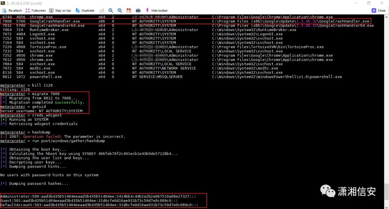The width and height of the screenshot is (389, 209).
Task: Minimize the terminal window
Action: [356, 3]
